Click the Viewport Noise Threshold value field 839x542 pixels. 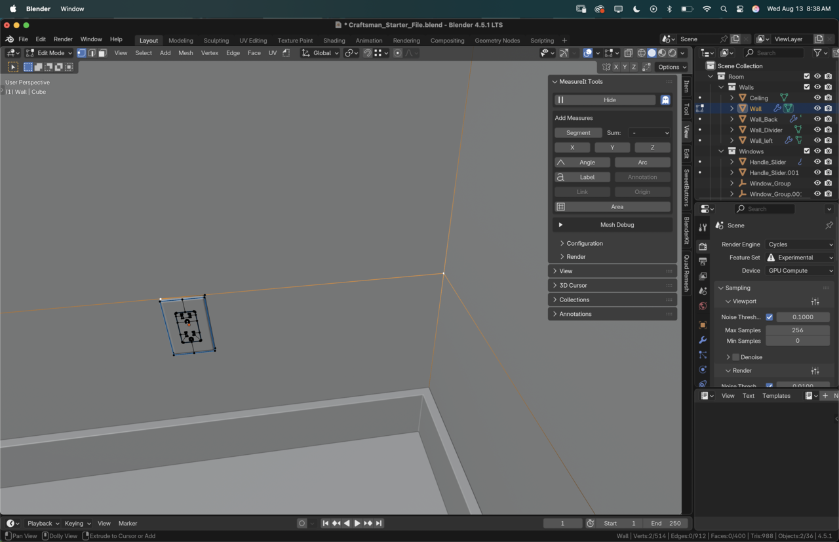(x=803, y=317)
